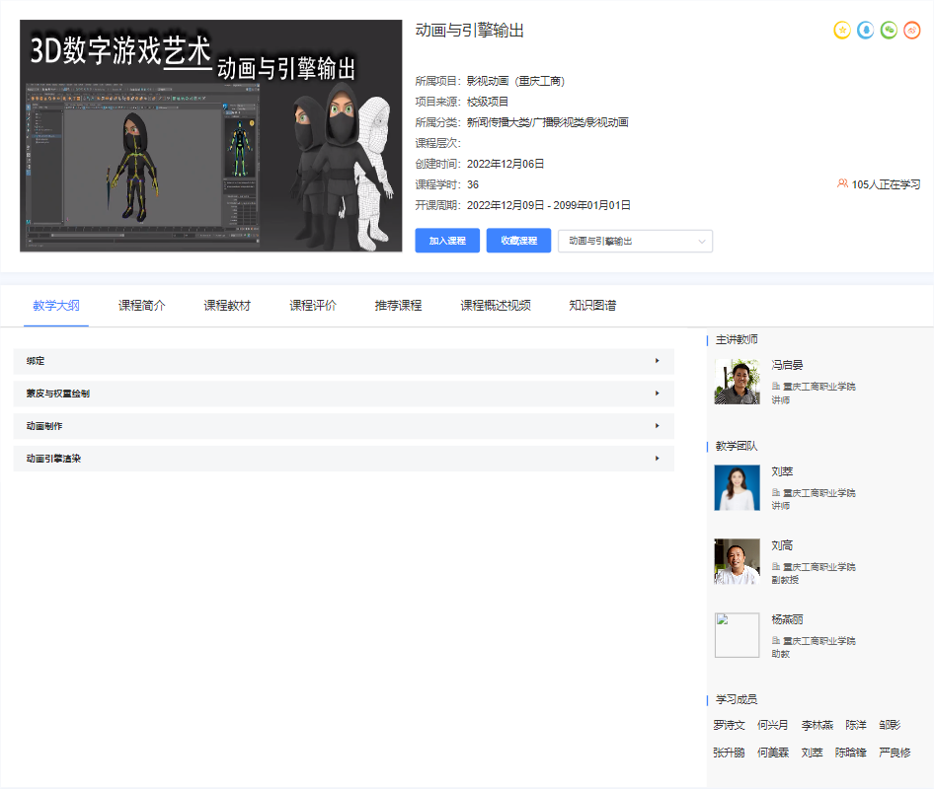Share course via red Weibo icon
The height and width of the screenshot is (789, 934).
[x=913, y=31]
